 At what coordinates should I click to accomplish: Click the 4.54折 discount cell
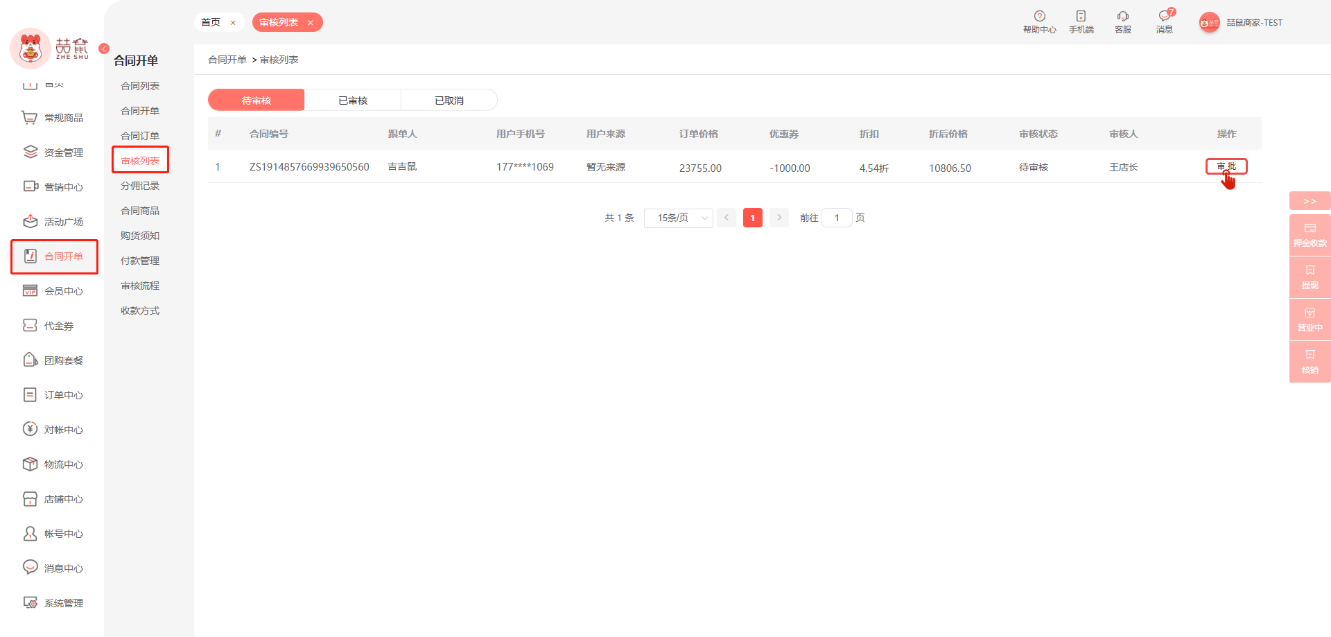coord(874,168)
